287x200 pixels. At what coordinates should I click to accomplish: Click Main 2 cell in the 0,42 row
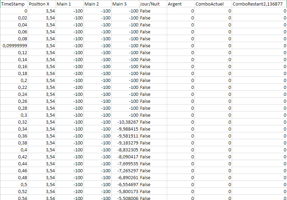coord(98,157)
